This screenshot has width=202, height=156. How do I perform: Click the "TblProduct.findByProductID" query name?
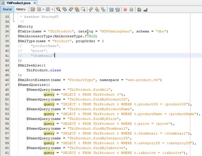[97, 99]
